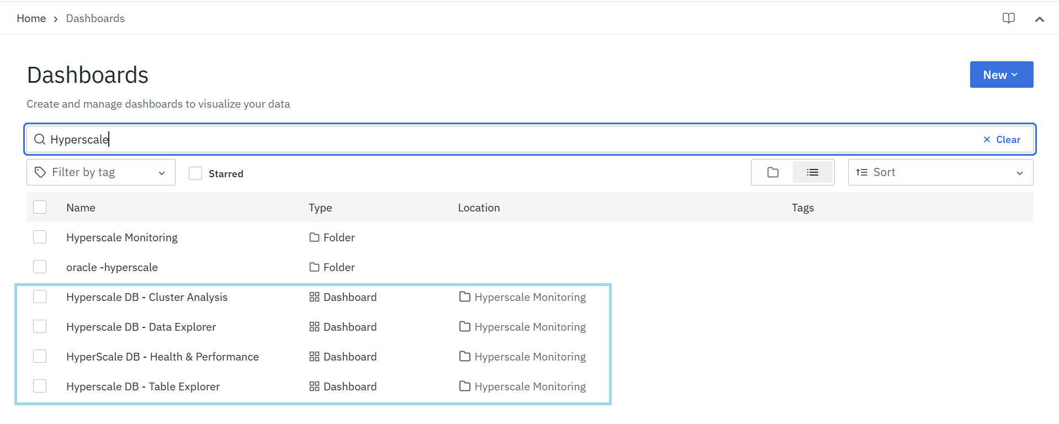Click the folder icon beside Hyperscale Monitoring row
This screenshot has width=1059, height=424.
click(x=314, y=237)
